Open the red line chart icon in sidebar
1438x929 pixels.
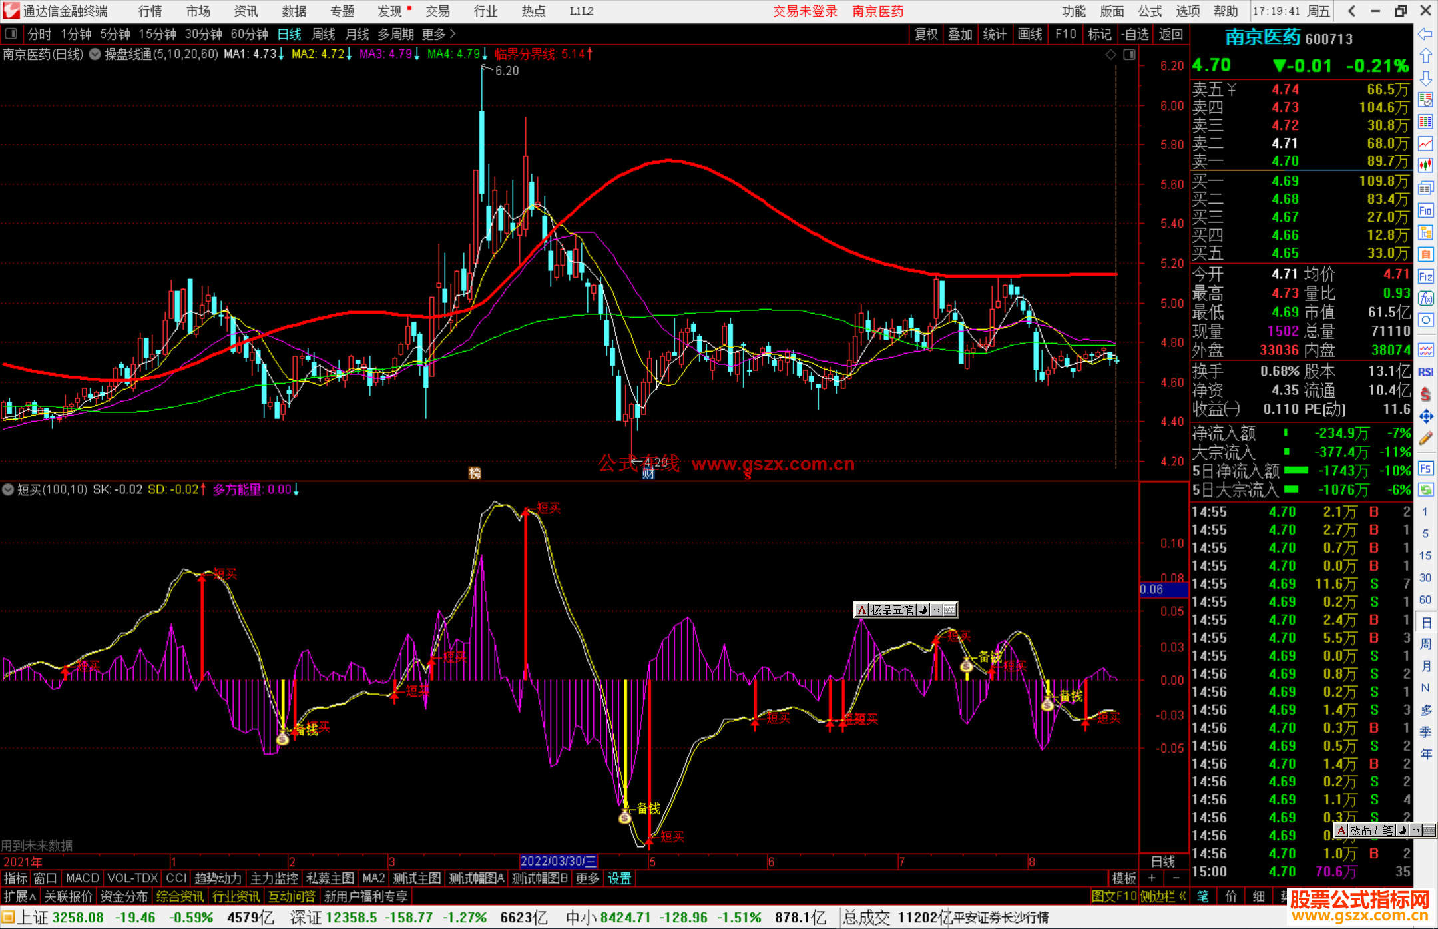pos(1425,143)
